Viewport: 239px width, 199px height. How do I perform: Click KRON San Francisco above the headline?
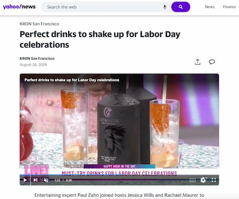tap(39, 24)
